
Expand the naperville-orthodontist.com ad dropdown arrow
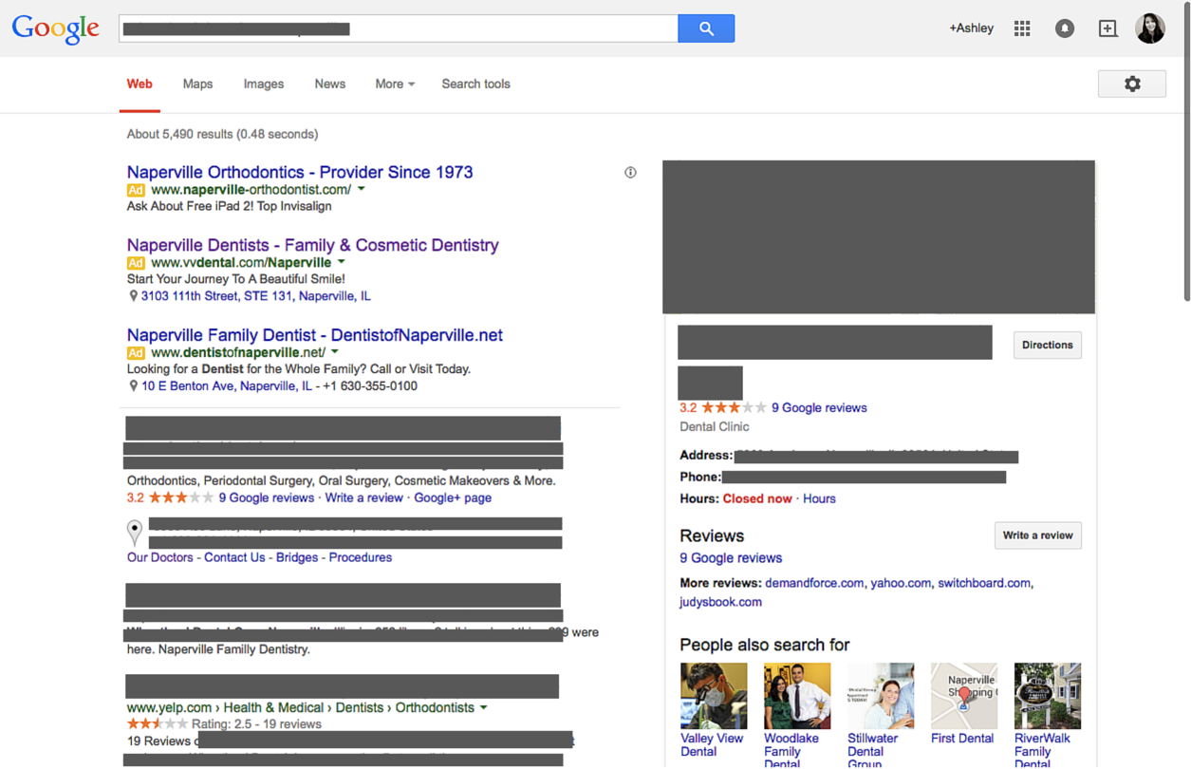coord(362,189)
